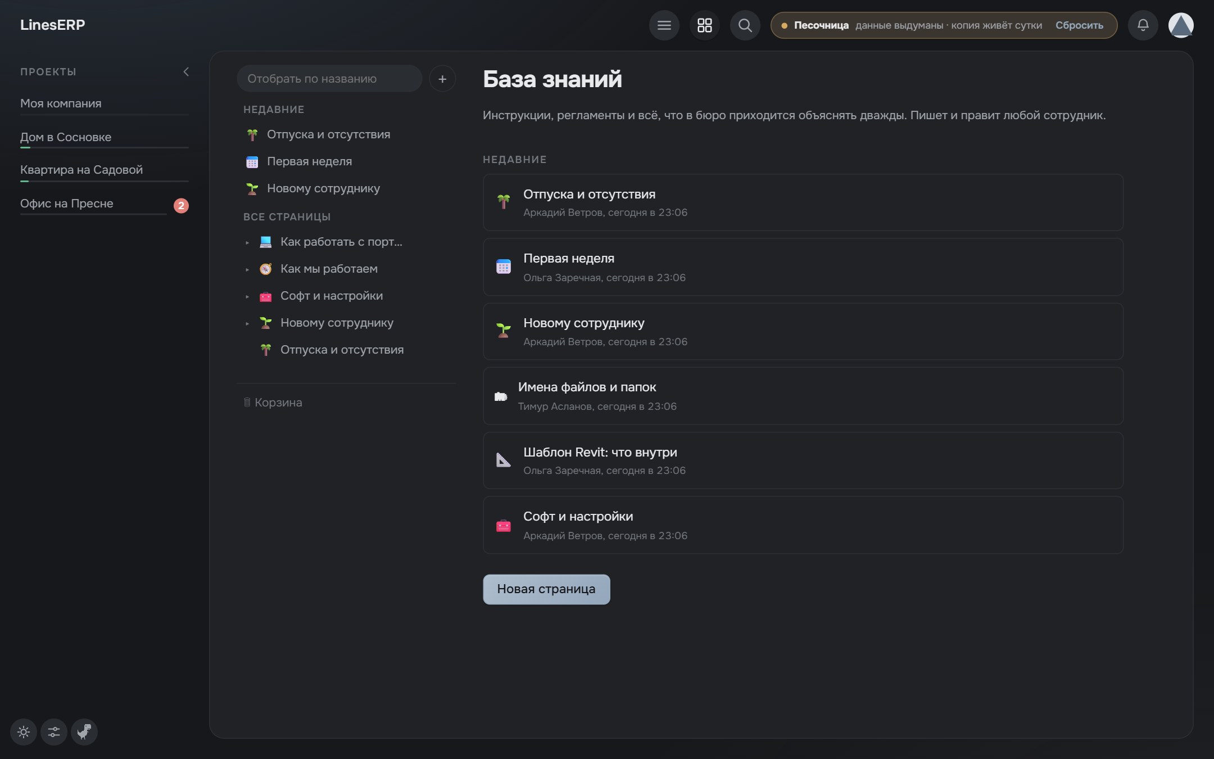Focus the Отобрать по названию filter field
The height and width of the screenshot is (759, 1214).
pyautogui.click(x=329, y=79)
